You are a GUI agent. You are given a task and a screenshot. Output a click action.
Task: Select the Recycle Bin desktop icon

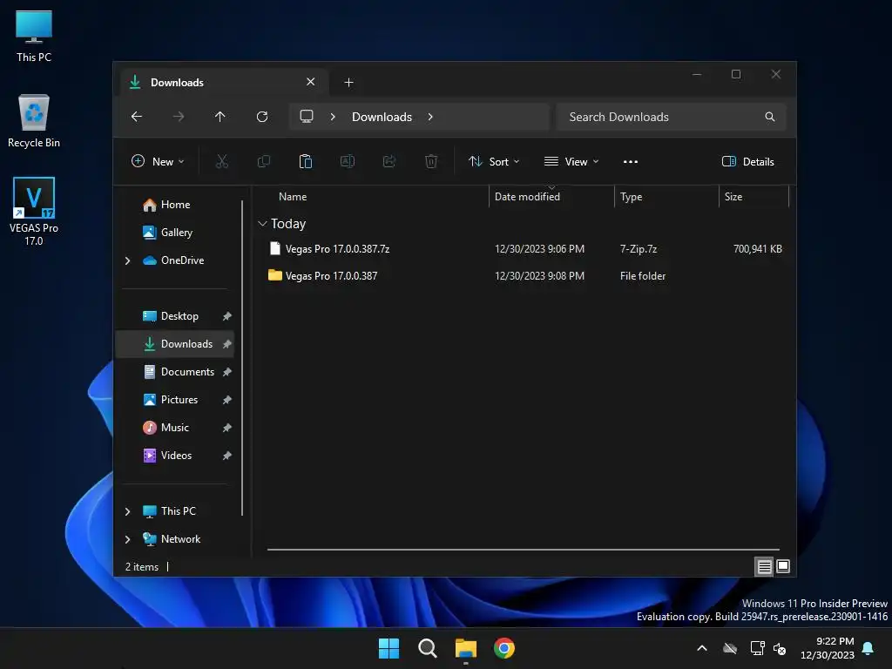click(34, 120)
